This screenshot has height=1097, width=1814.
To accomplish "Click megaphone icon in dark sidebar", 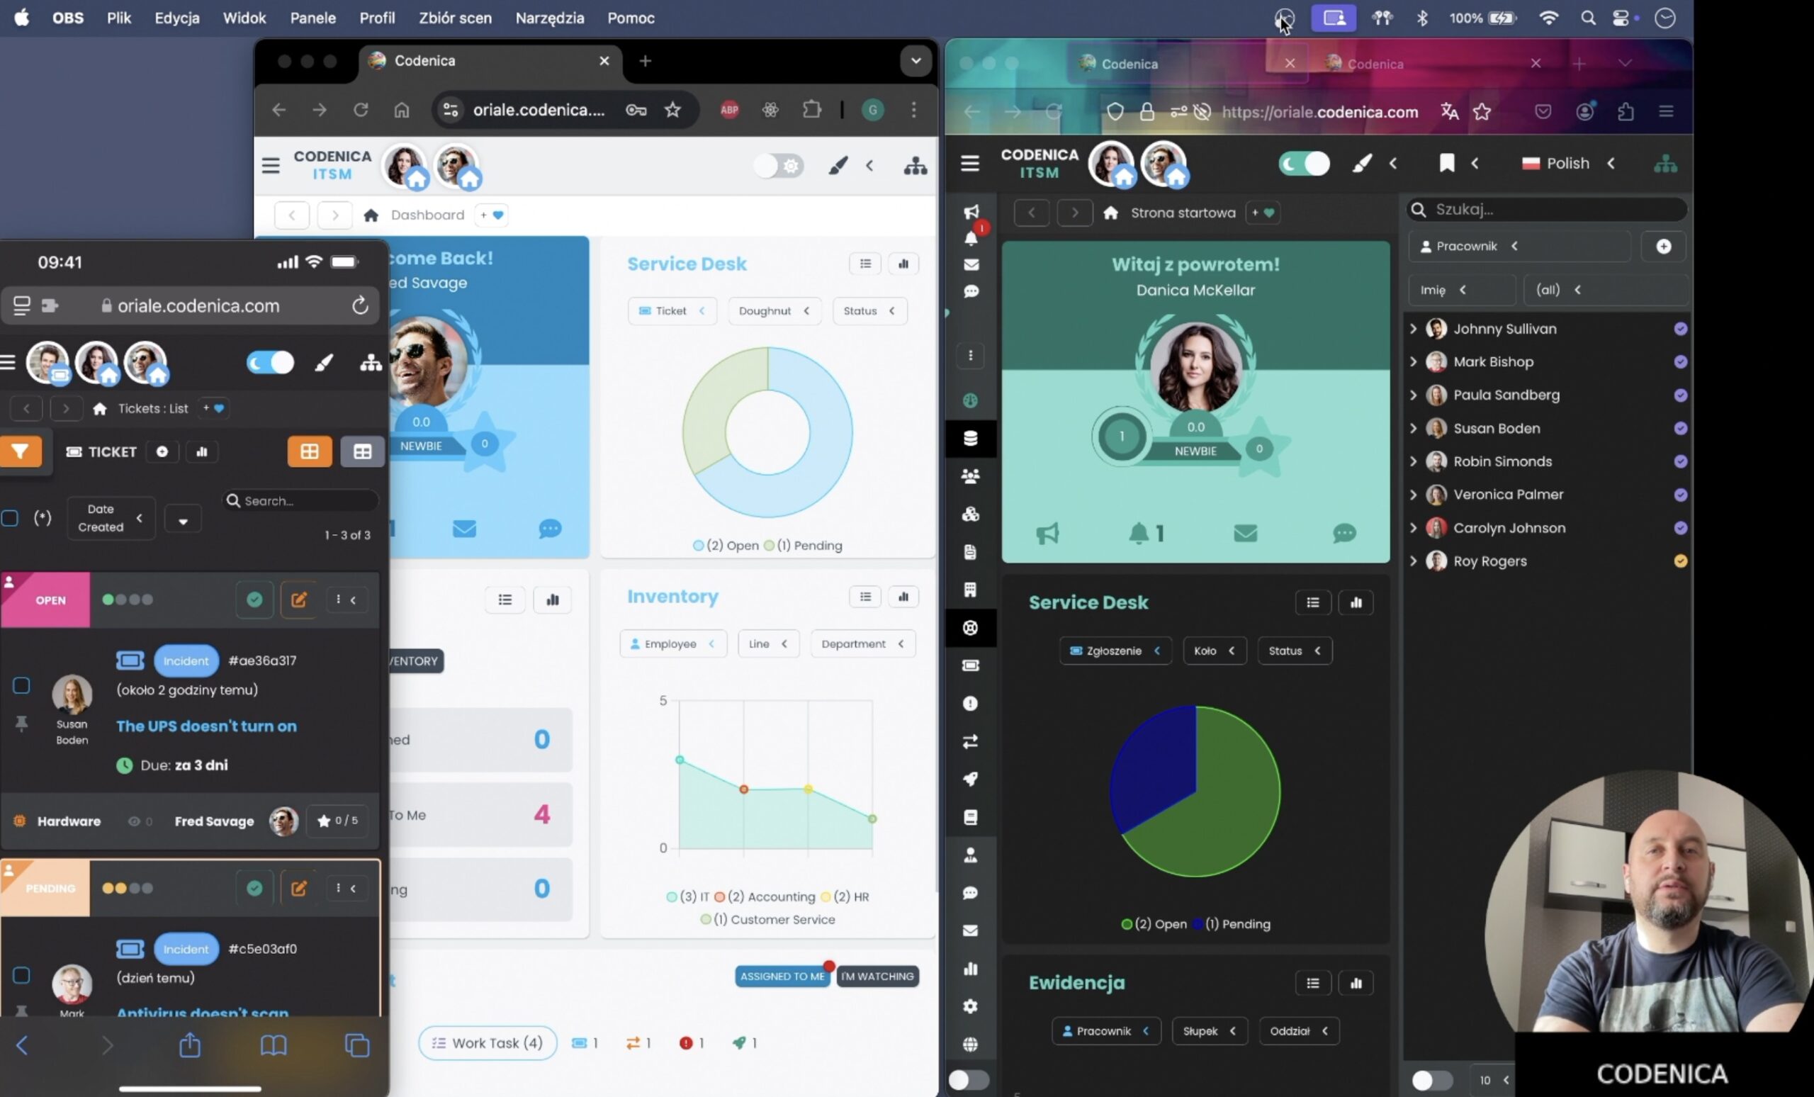I will tap(970, 212).
